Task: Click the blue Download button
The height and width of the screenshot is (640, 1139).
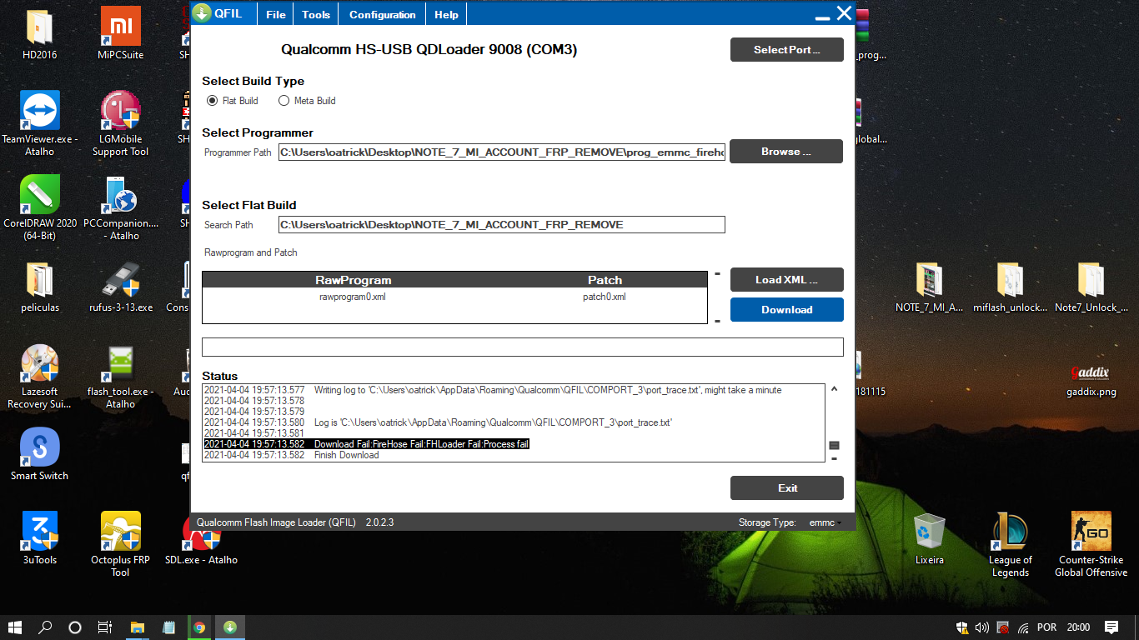Action: coord(786,309)
